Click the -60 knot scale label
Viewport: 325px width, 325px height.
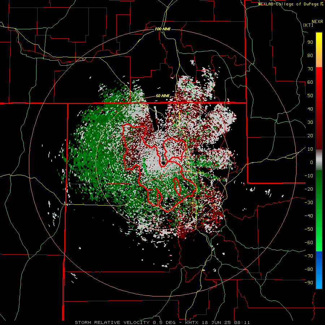coord(309,243)
